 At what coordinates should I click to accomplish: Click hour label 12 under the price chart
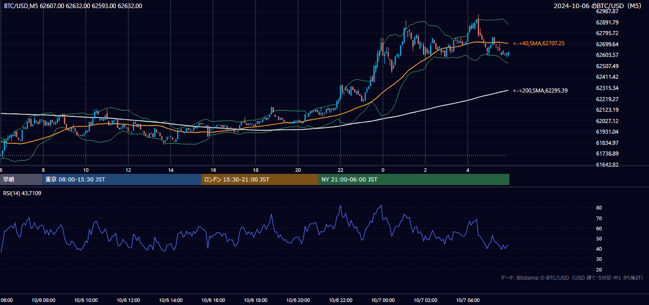128,170
